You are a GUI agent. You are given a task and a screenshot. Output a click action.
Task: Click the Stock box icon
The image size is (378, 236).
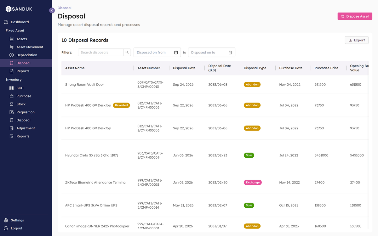coord(12,104)
